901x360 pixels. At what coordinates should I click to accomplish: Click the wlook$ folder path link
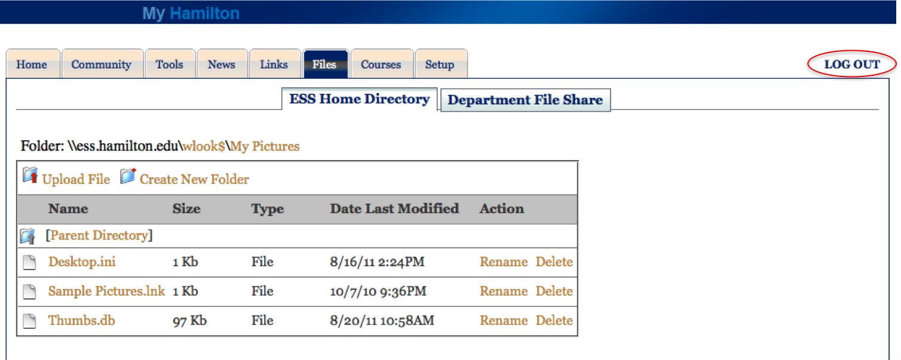[x=204, y=146]
